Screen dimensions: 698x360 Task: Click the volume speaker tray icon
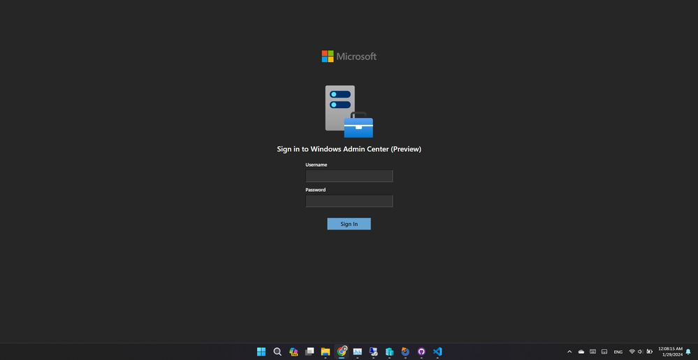(x=640, y=352)
